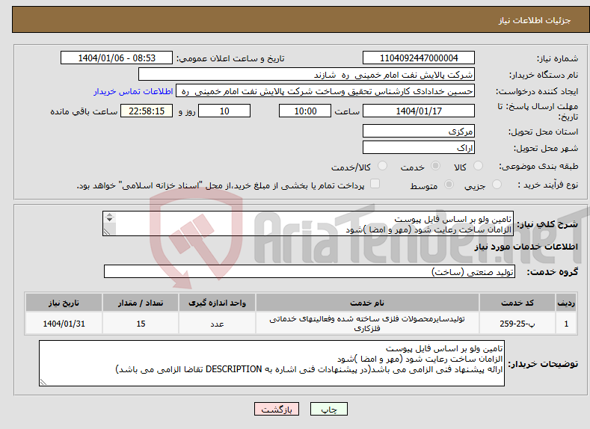This screenshot has width=590, height=429.
Task: Click the request creator field حسین خدادادی
Action: point(325,91)
